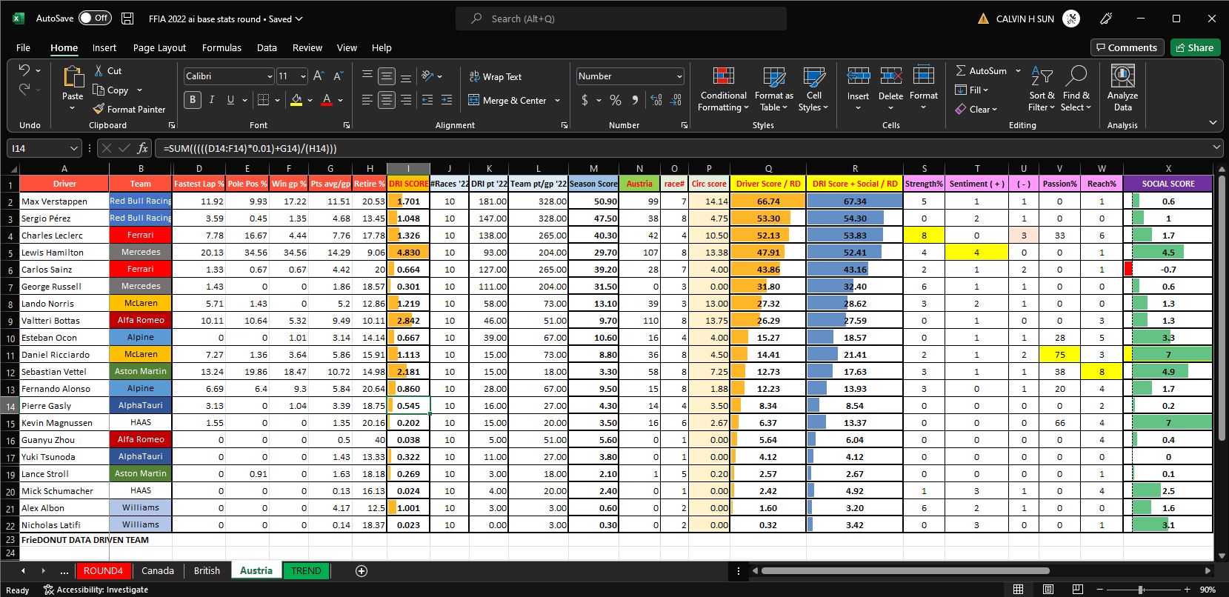Switch to Page Break Preview view
The width and height of the screenshot is (1229, 597).
pyautogui.click(x=1077, y=590)
